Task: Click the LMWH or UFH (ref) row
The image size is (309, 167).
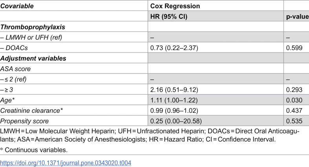Action: [155, 37]
